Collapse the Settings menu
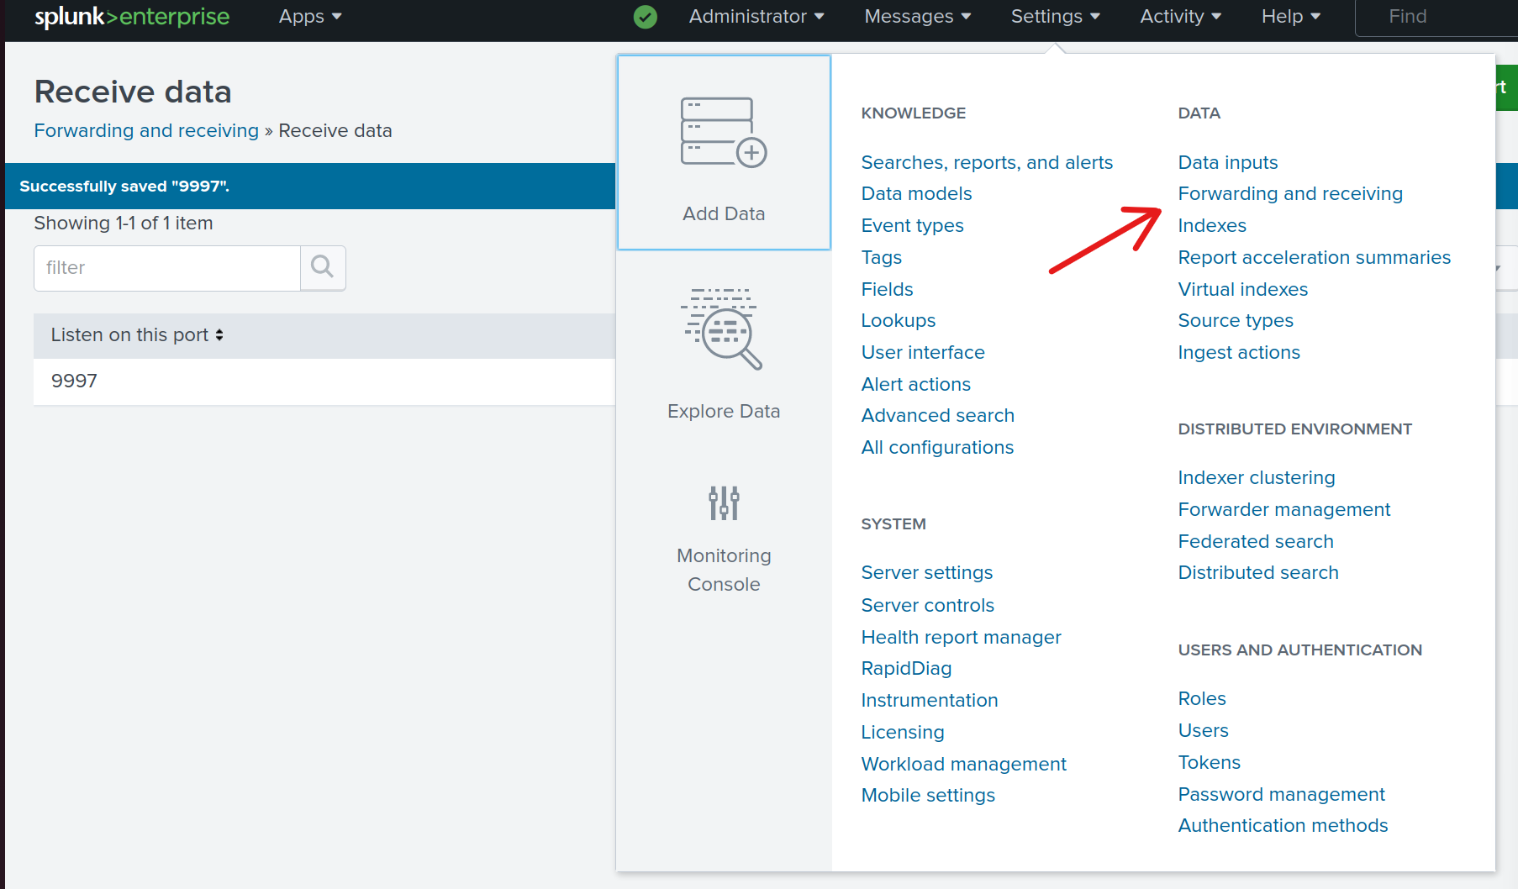Image resolution: width=1518 pixels, height=889 pixels. [x=1055, y=17]
